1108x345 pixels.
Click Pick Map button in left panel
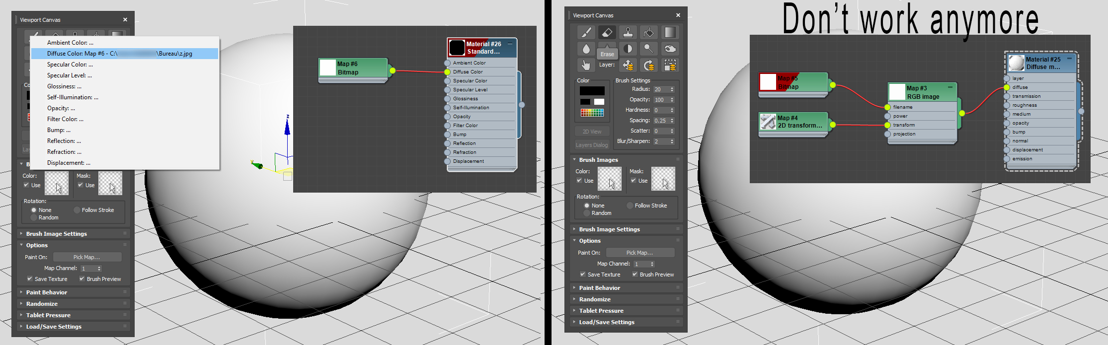(x=87, y=257)
